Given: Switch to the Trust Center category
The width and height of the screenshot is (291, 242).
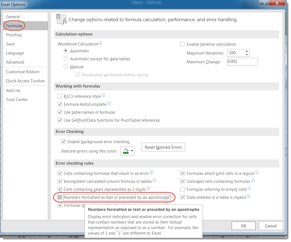Looking at the screenshot, I should 17,100.
